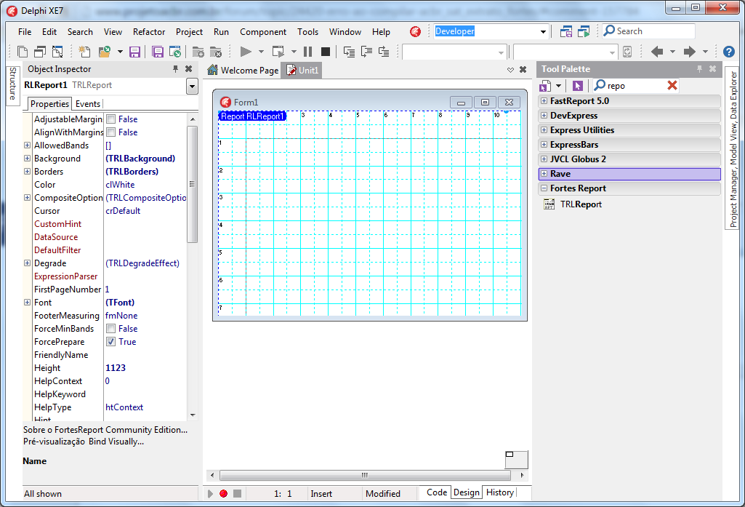745x507 pixels.
Task: Click the Set debug desktop icon
Action: click(584, 31)
